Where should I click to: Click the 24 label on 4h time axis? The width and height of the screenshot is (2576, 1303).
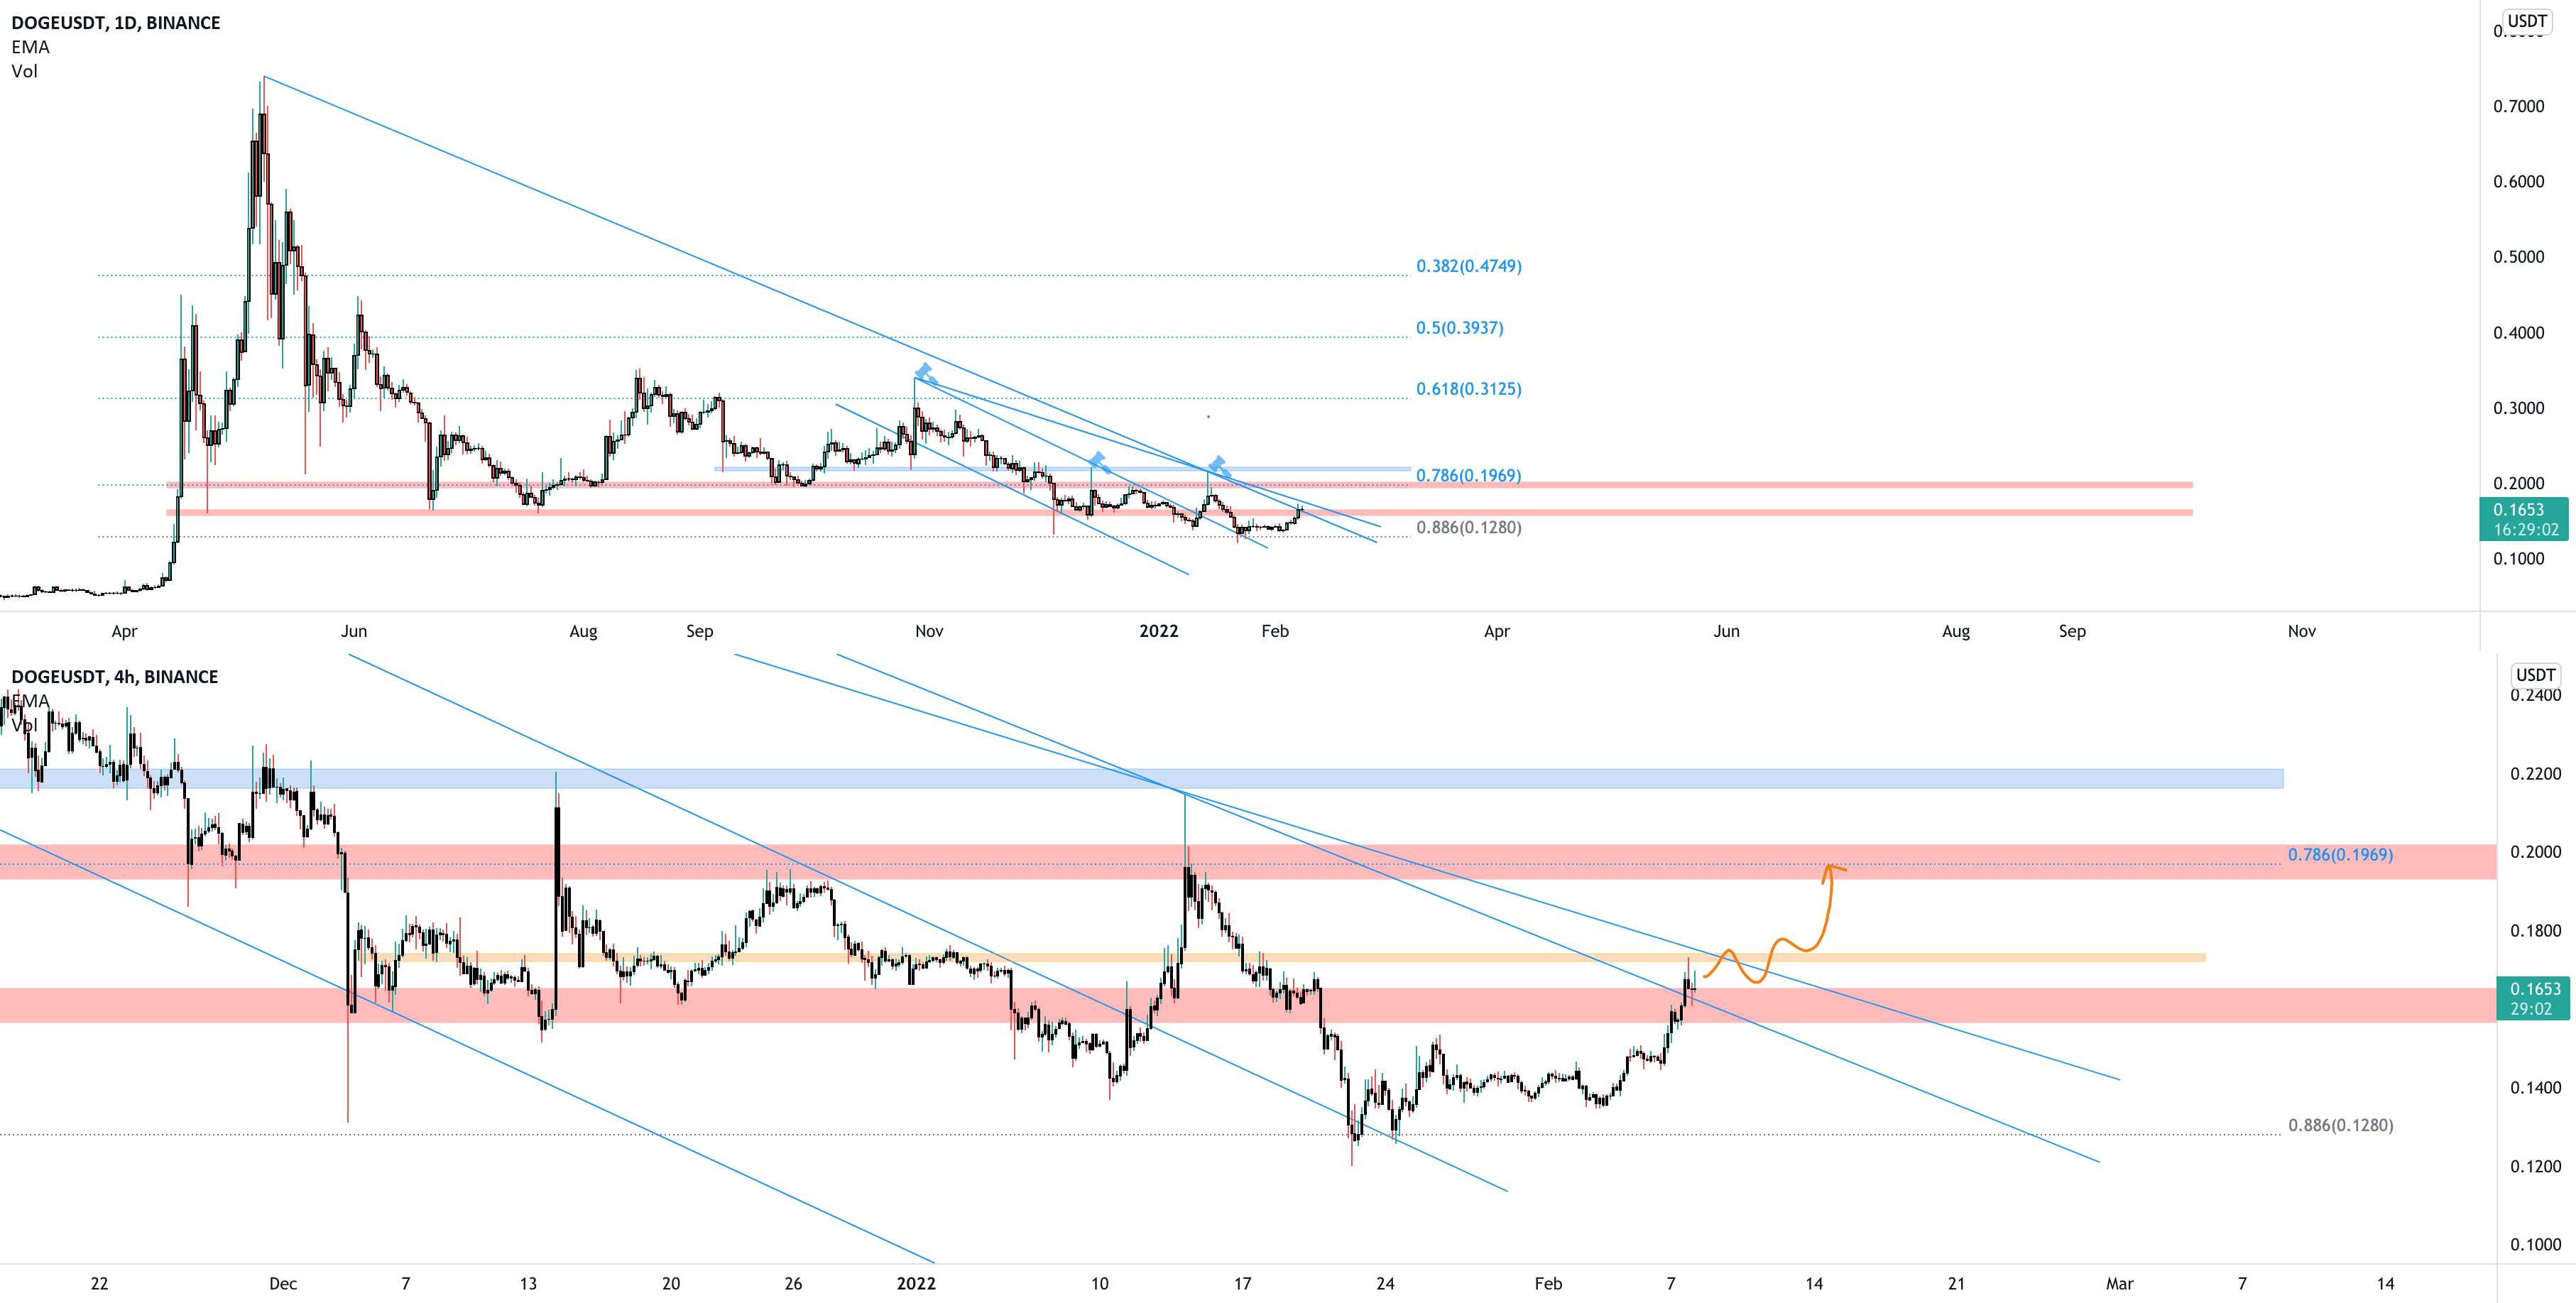coord(1385,1284)
